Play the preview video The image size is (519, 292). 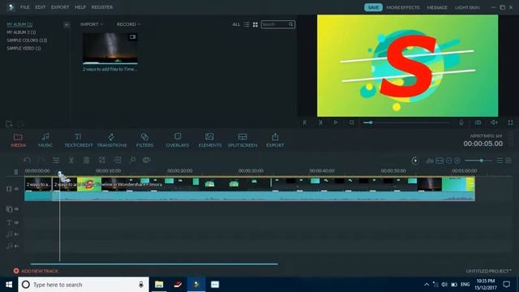[335, 122]
